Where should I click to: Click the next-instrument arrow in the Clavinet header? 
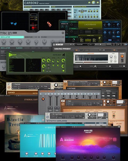pos(49,84)
